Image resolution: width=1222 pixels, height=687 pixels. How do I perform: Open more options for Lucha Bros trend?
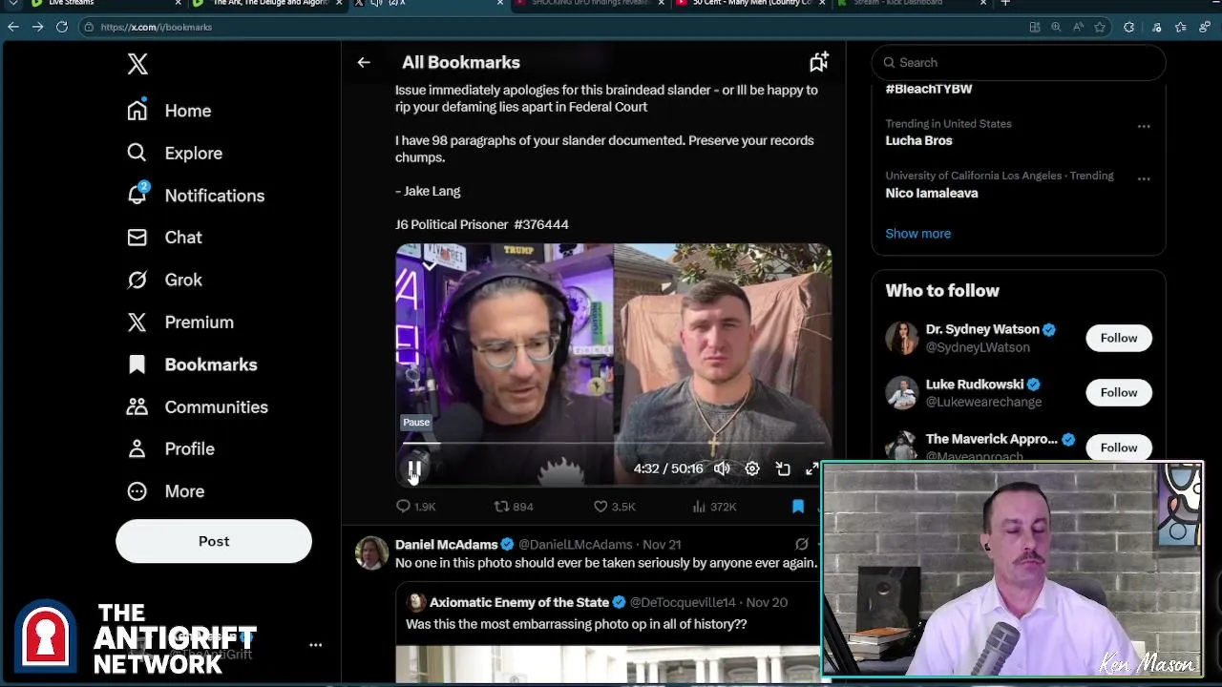[x=1144, y=126]
